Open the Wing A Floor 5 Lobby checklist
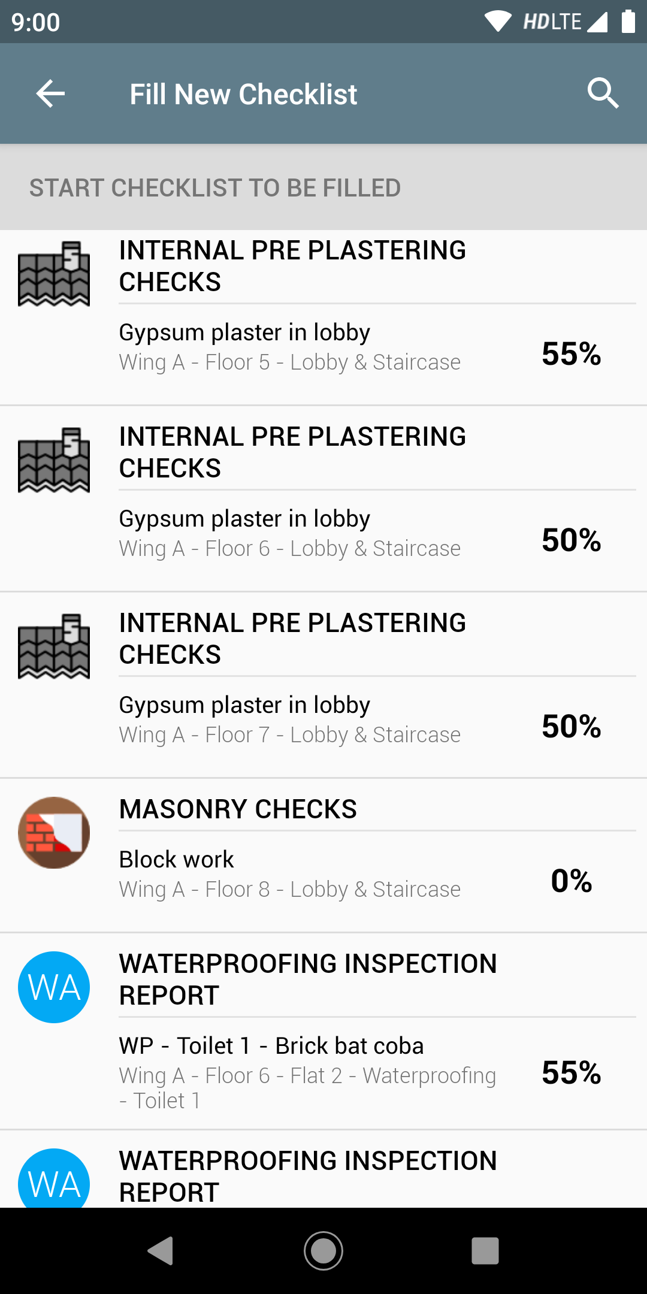 [290, 347]
